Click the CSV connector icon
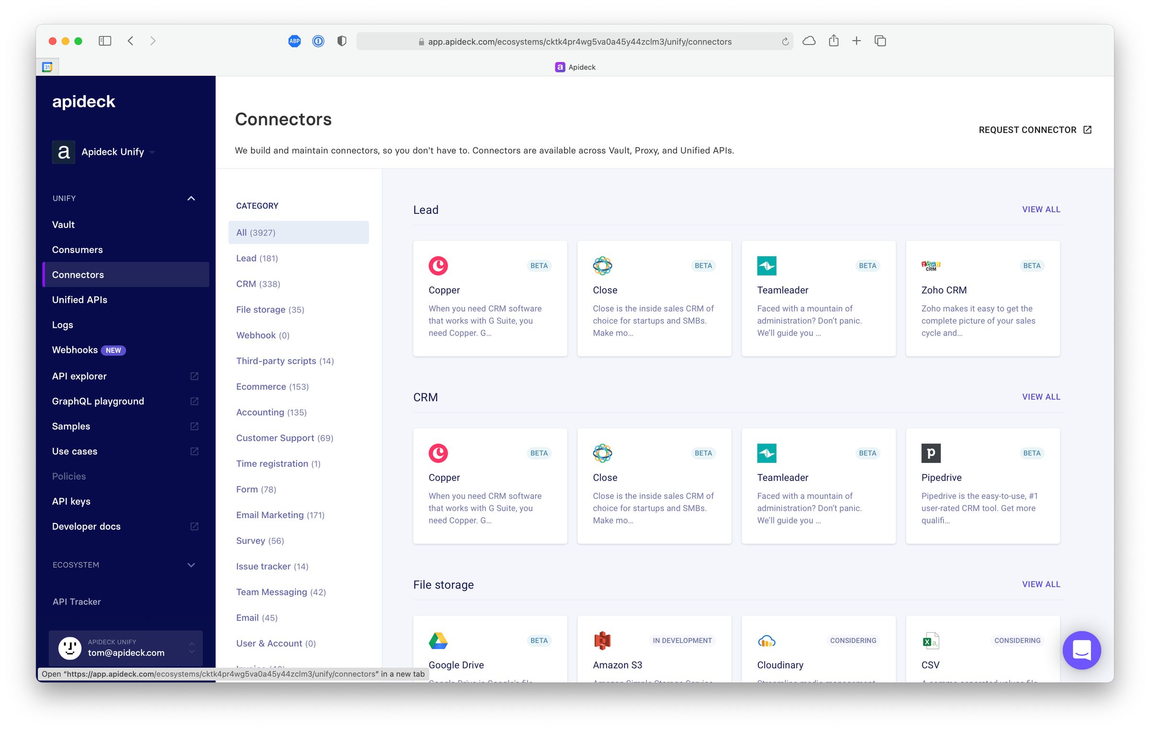The width and height of the screenshot is (1150, 730). 930,640
